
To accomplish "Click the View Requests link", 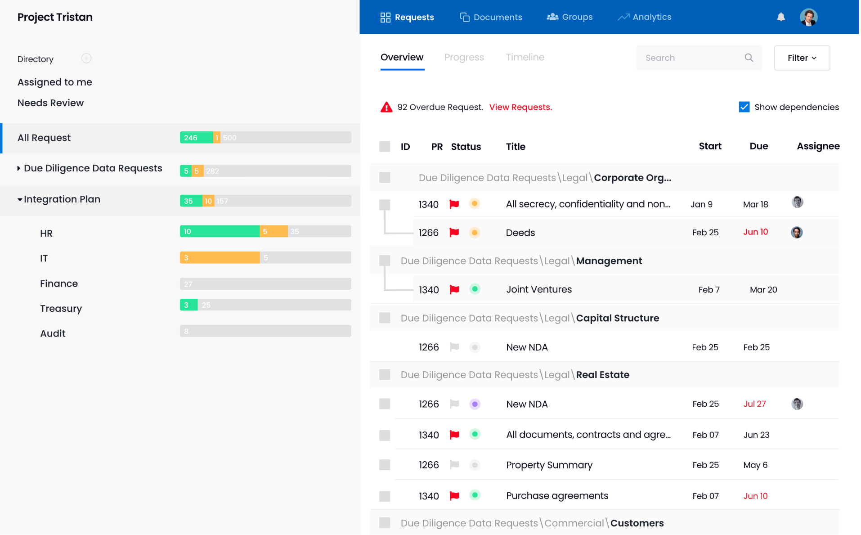I will pyautogui.click(x=520, y=107).
